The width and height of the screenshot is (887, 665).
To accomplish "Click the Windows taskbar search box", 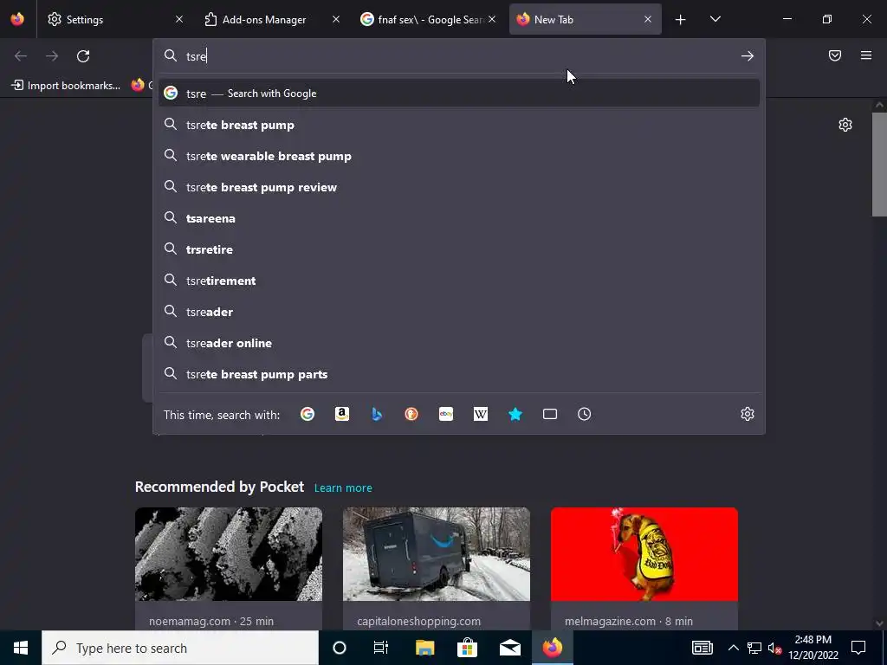I will [180, 648].
